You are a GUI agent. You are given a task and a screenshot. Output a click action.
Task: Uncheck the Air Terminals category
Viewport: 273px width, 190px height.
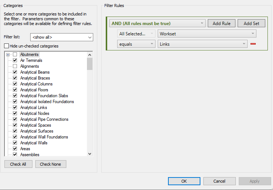pyautogui.click(x=15, y=60)
